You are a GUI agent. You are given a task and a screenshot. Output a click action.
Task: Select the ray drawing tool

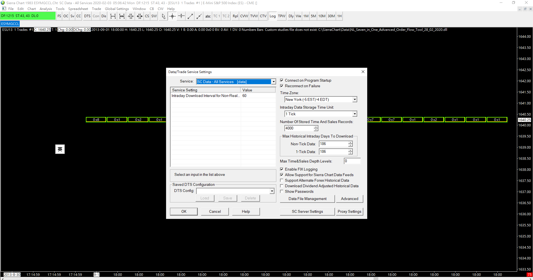[x=199, y=16]
